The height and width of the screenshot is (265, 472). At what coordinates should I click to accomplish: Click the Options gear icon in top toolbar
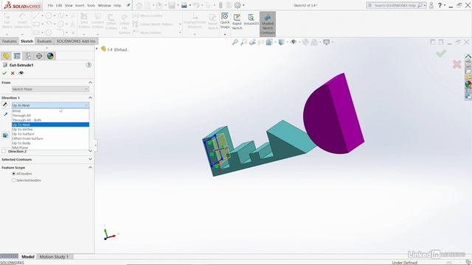point(237,5)
